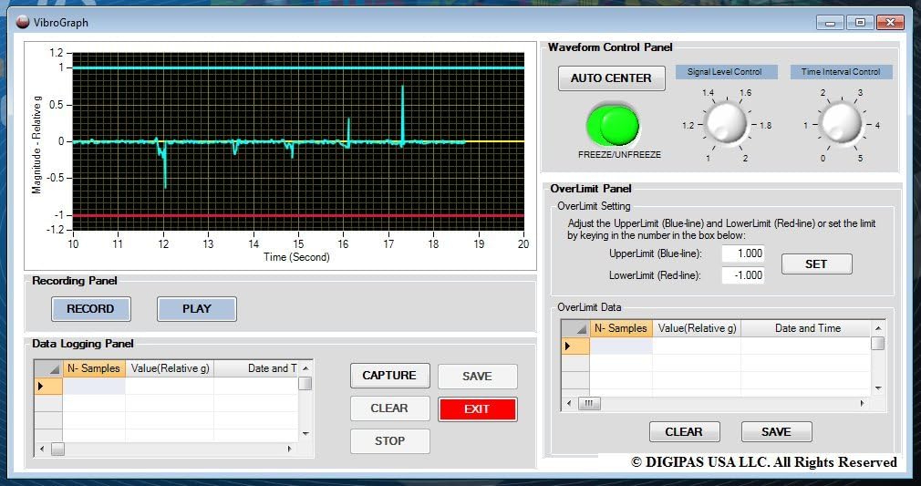Click SAVE under the OverLimit Data table

776,431
